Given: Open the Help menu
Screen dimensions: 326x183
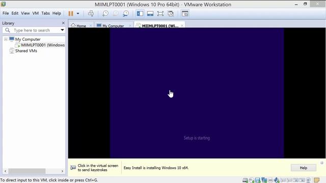Looking at the screenshot, I should [x=57, y=13].
